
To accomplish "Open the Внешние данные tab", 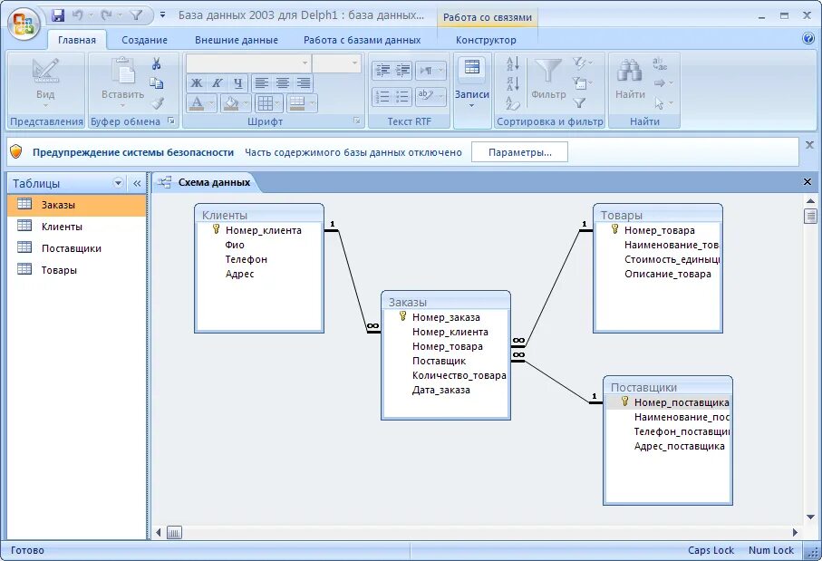I will pos(237,40).
